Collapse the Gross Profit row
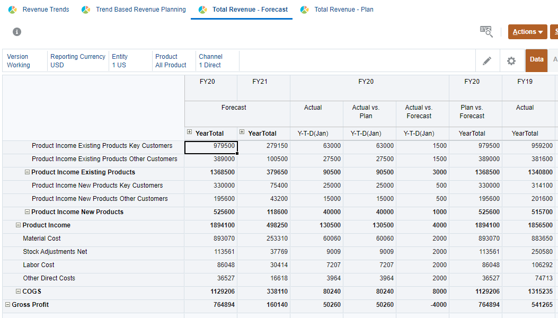 click(x=8, y=305)
